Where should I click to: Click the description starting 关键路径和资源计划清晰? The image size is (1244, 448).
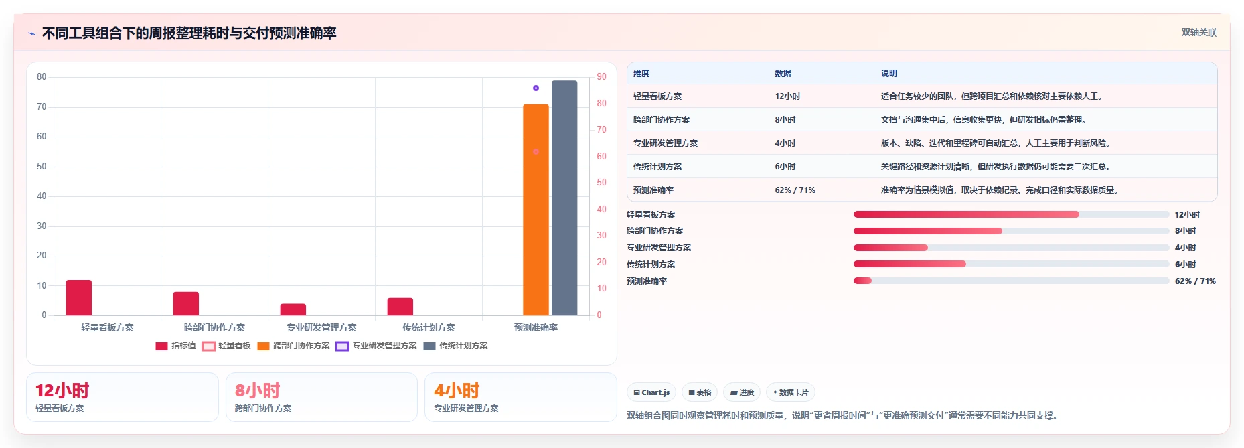coord(996,167)
